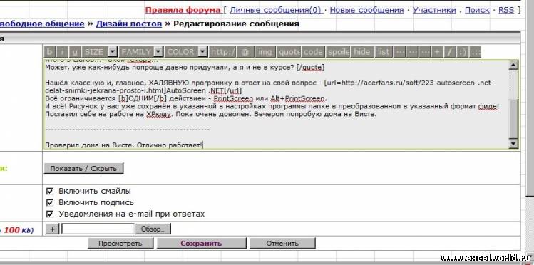Click the 'Обзор..' browse button
The width and height of the screenshot is (534, 265).
point(153,229)
